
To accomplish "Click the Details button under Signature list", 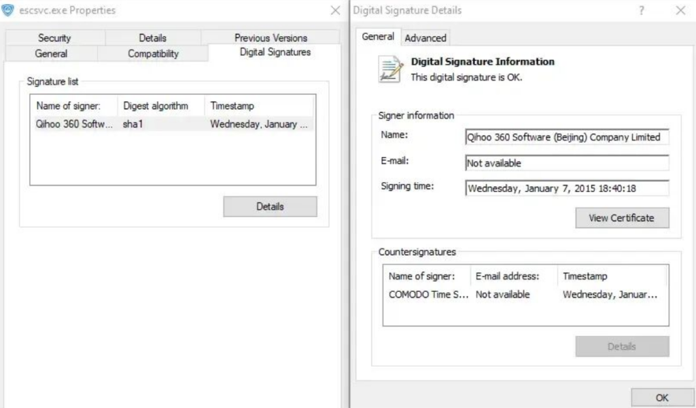I will tap(270, 206).
